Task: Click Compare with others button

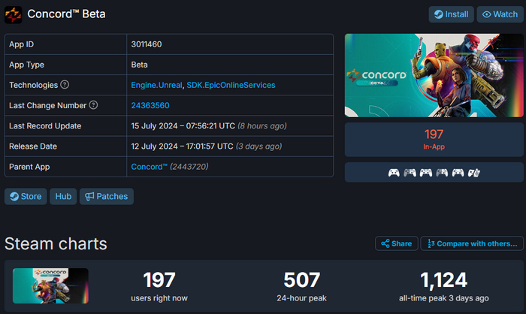Action: [x=471, y=243]
